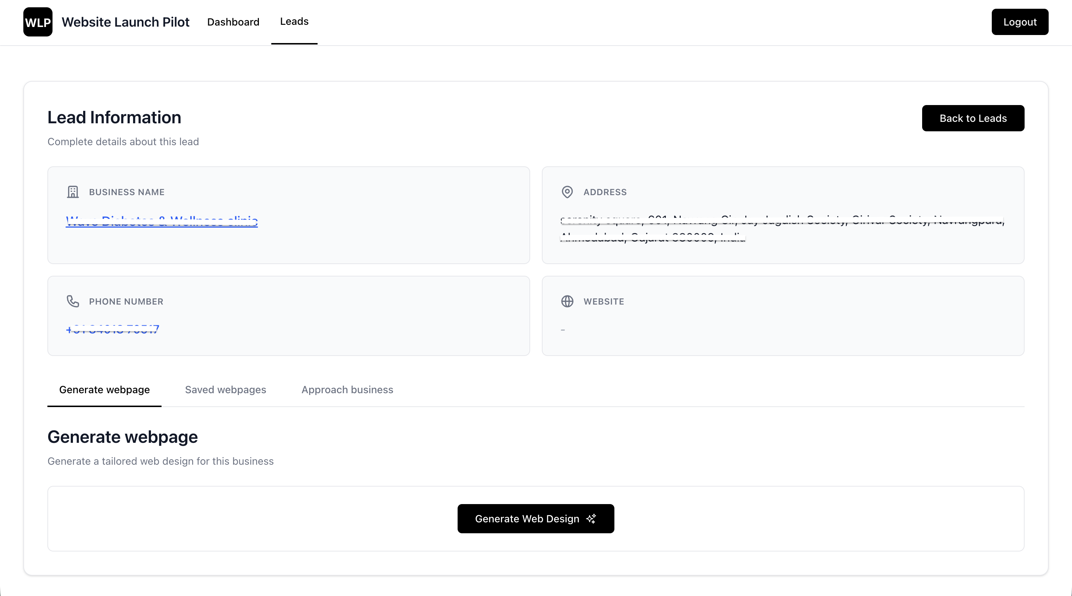Viewport: 1072px width, 596px height.
Task: Click the Back to Leads button
Action: [973, 118]
